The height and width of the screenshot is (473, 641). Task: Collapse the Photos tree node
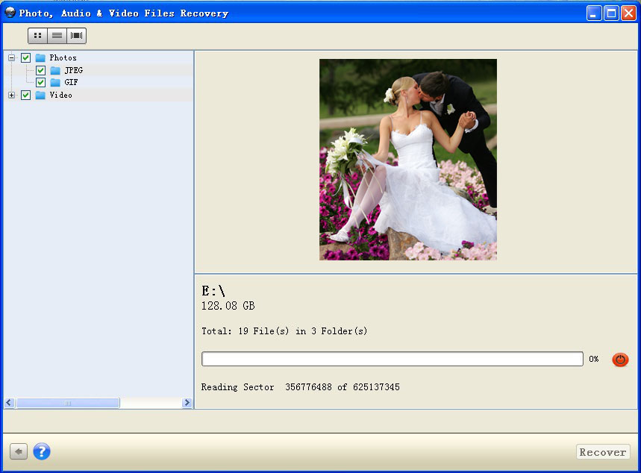[x=11, y=57]
